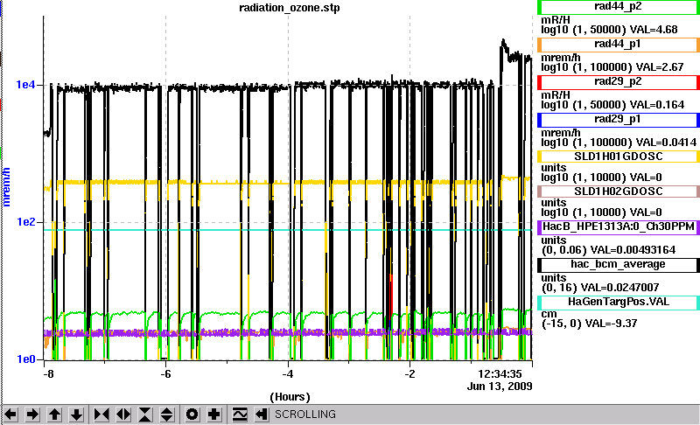700x425 pixels.
Task: Click the radiation_ozone.stp graph title
Action: click(x=290, y=8)
